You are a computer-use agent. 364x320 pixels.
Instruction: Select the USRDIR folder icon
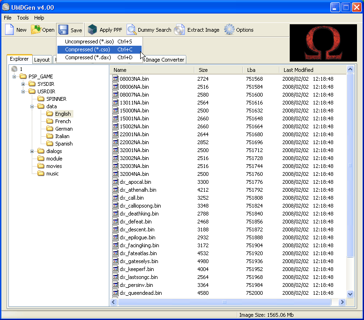[x=32, y=91]
